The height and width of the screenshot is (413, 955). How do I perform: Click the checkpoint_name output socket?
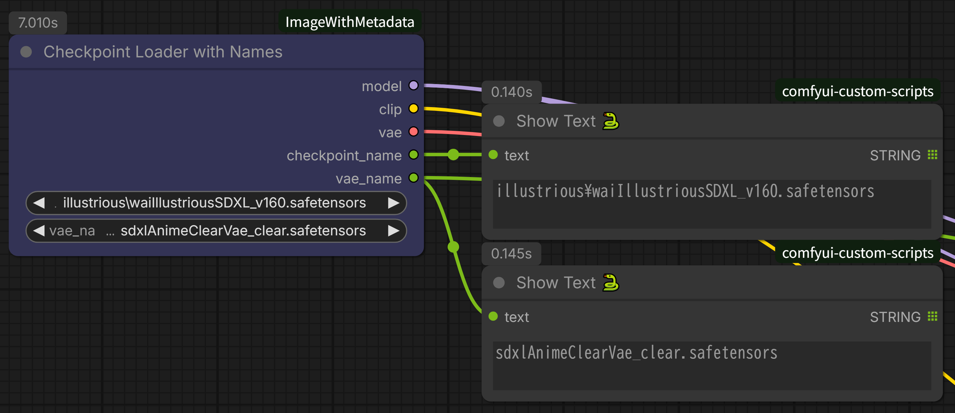coord(413,155)
